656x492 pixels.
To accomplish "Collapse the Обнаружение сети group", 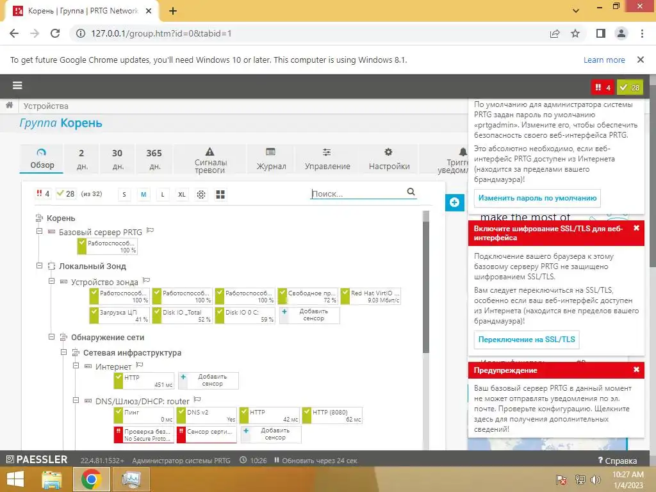I will [51, 336].
